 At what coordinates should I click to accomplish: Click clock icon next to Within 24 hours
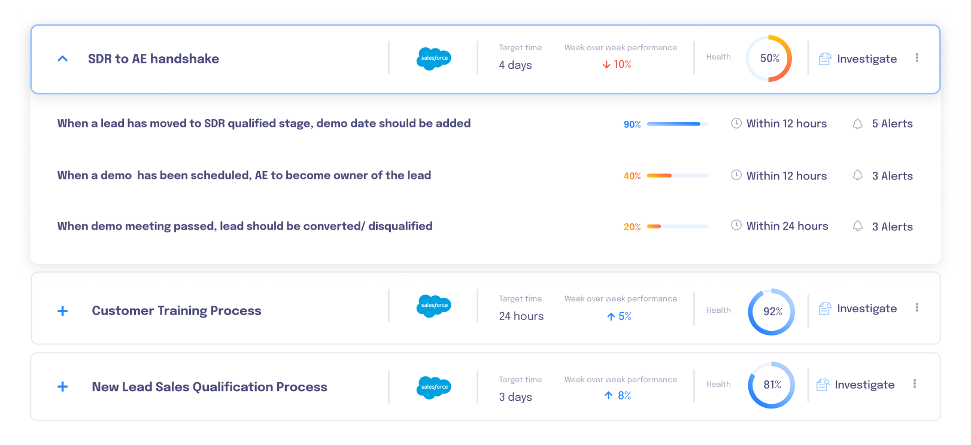736,225
